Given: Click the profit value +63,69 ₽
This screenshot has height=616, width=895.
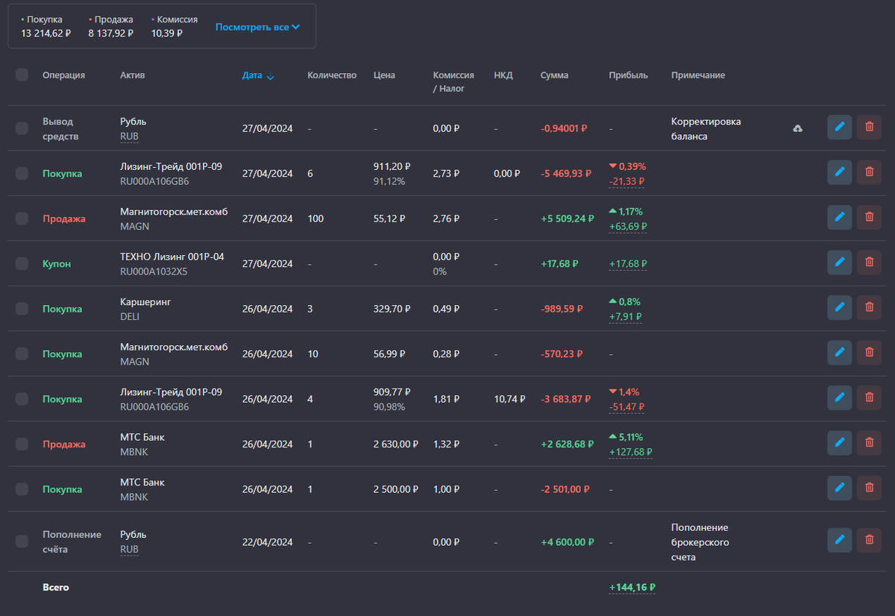Looking at the screenshot, I should pos(628,226).
